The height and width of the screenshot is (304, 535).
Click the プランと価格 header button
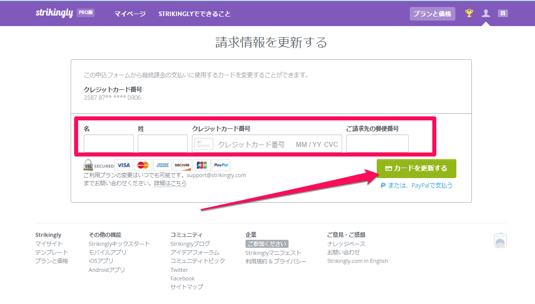click(x=432, y=14)
